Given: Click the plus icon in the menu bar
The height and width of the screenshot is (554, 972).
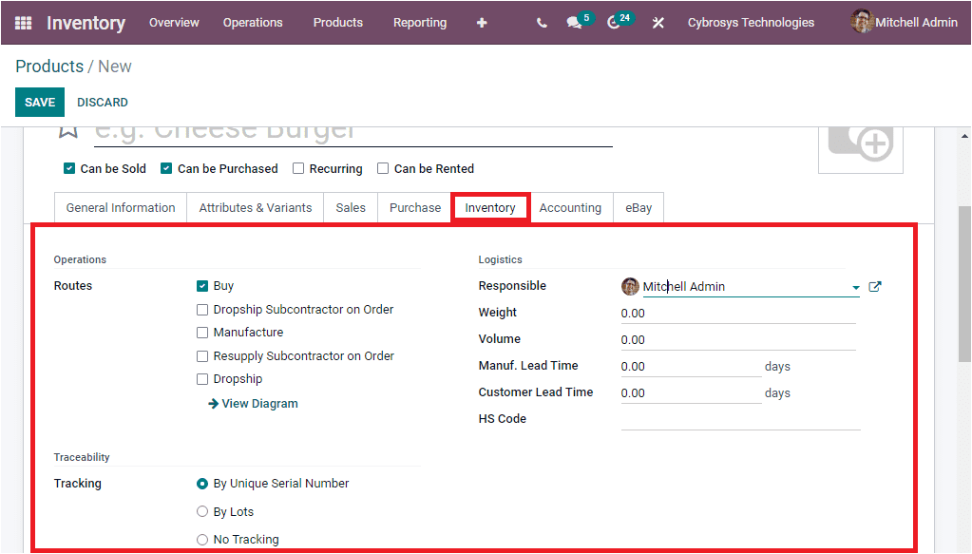Looking at the screenshot, I should [x=482, y=22].
